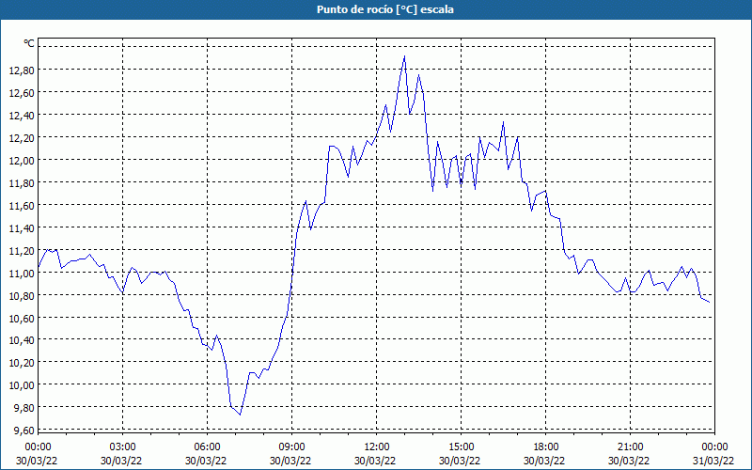This screenshot has width=752, height=470.
Task: Click the chart title 'Punto de rocío [°C] escala'
Action: pyautogui.click(x=385, y=9)
